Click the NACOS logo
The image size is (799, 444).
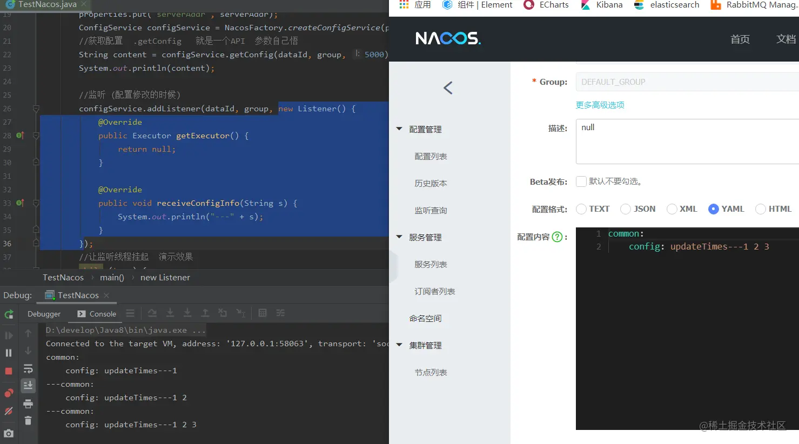click(448, 38)
